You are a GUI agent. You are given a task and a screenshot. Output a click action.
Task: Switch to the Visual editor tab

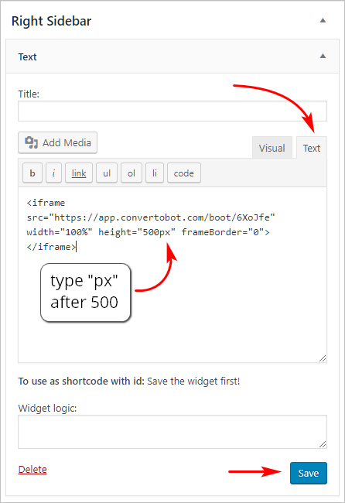pos(272,148)
